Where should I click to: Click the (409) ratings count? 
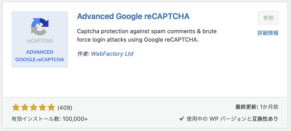coord(65,108)
